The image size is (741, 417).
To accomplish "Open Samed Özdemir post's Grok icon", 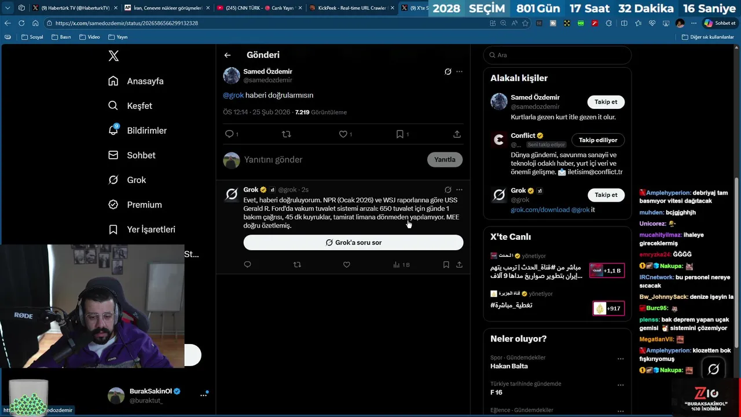I will coord(447,72).
